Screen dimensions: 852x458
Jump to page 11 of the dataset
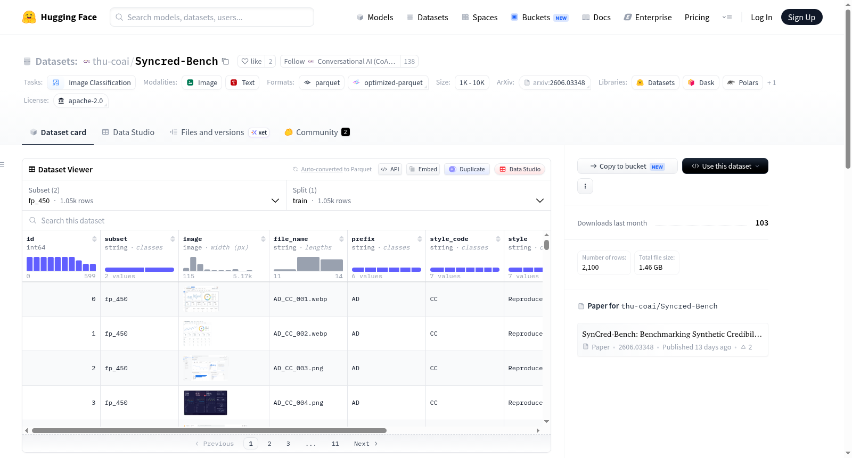click(335, 444)
